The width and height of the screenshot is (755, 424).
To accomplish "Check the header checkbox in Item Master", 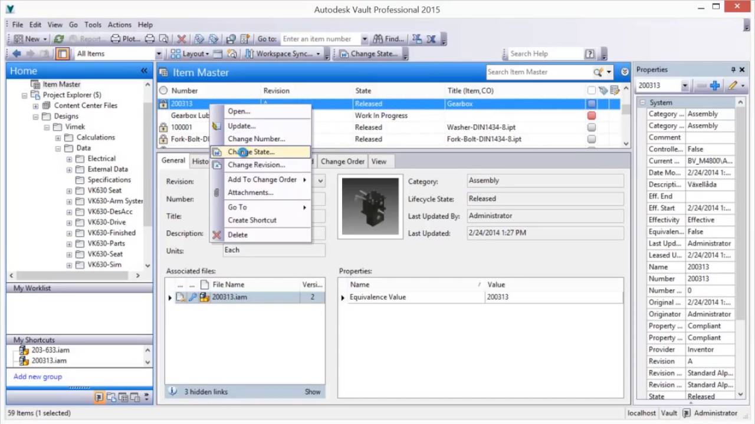I will 592,91.
